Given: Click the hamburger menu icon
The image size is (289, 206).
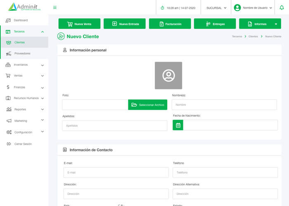Looking at the screenshot, I should [x=55, y=7].
